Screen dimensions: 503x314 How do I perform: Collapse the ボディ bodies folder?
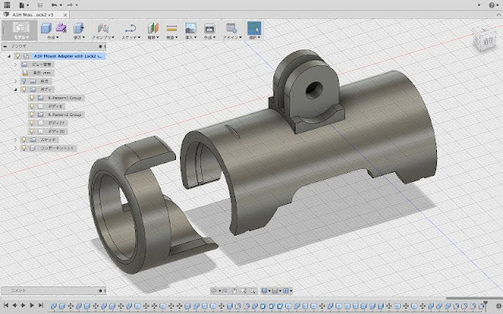pyautogui.click(x=16, y=89)
